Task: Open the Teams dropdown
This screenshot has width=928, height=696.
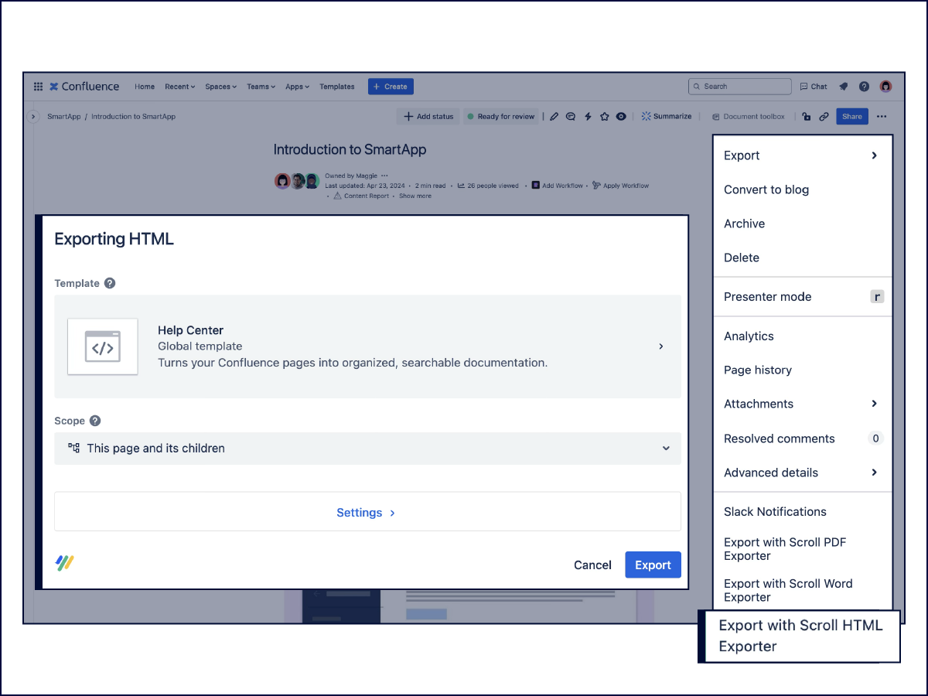Action: click(x=261, y=87)
